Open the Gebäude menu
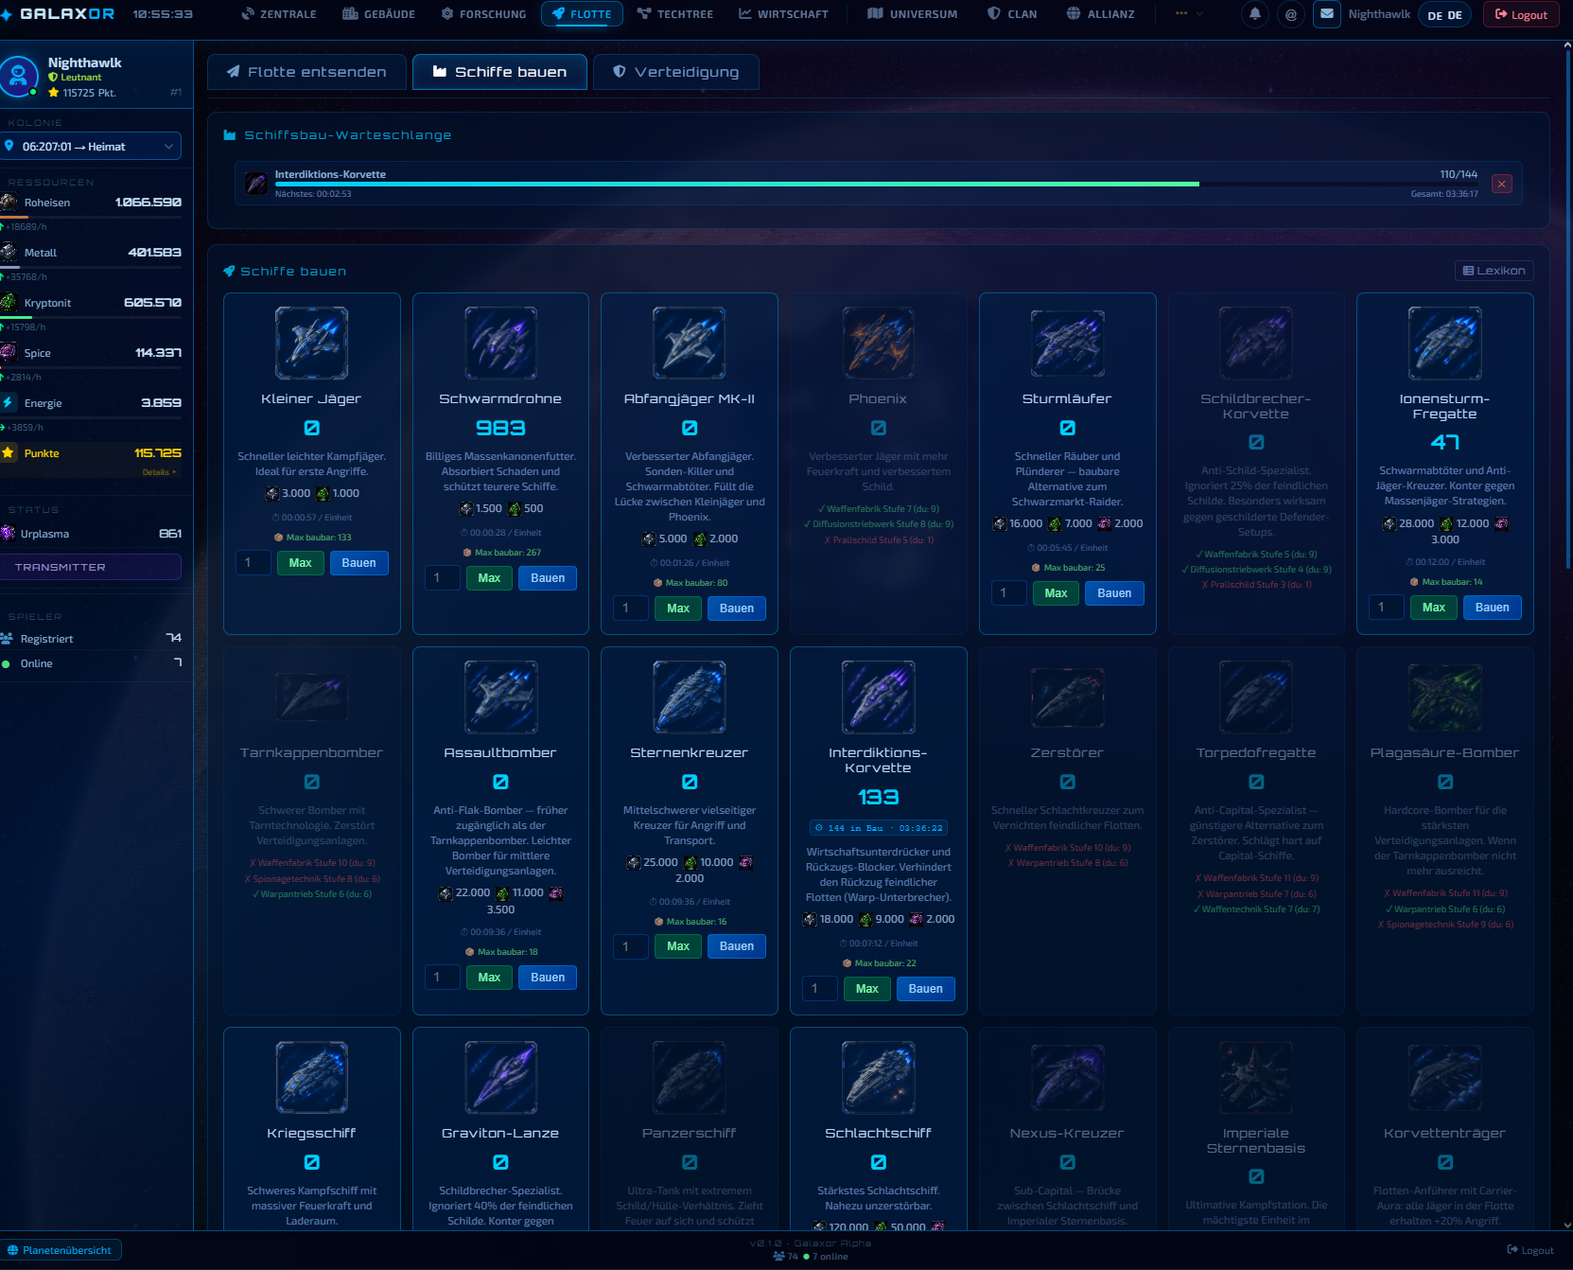The height and width of the screenshot is (1270, 1573). [x=379, y=14]
